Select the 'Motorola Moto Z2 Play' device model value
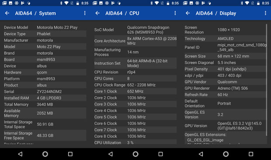 (x=57, y=27)
